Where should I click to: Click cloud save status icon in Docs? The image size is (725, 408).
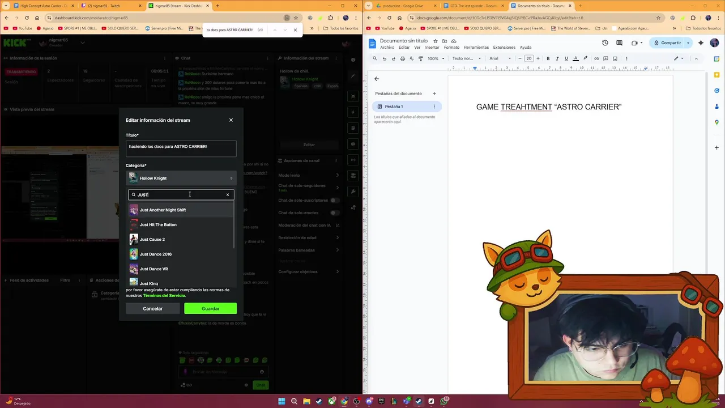click(x=453, y=41)
